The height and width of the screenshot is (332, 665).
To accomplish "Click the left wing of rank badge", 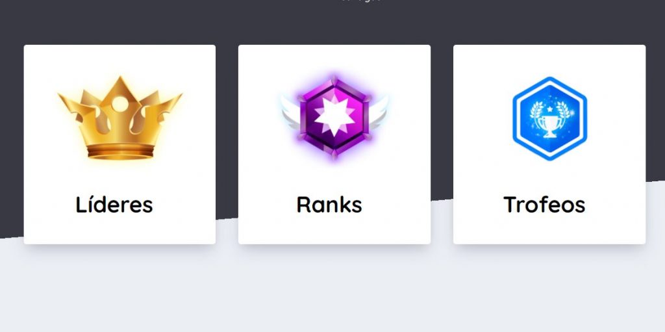I will (290, 112).
